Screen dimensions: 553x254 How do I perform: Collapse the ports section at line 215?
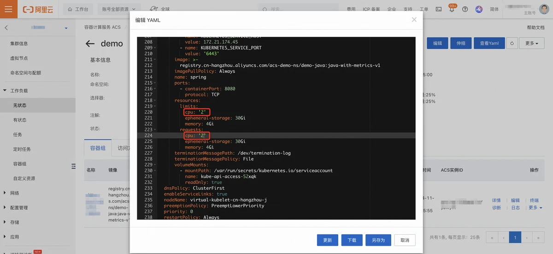155,83
